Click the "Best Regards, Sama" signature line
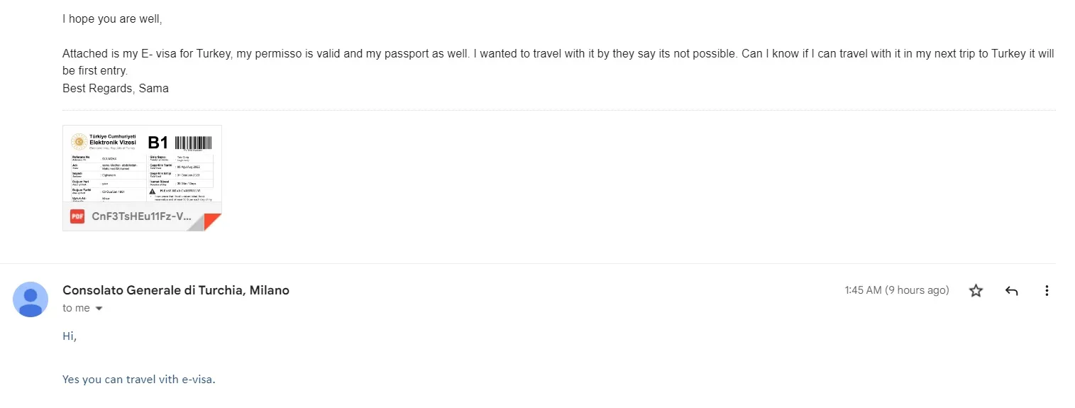This screenshot has width=1075, height=408. (x=116, y=89)
